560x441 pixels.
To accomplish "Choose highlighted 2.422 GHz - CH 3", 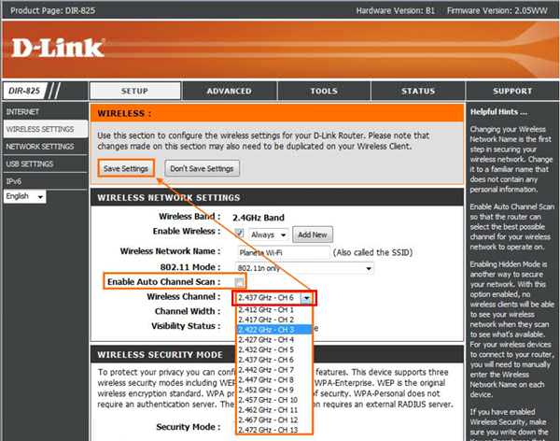I will click(274, 330).
